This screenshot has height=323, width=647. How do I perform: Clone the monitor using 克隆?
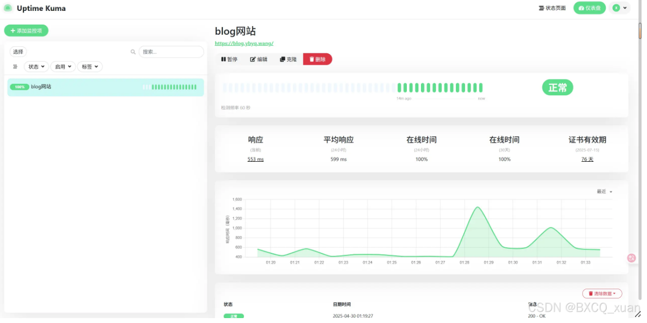pyautogui.click(x=288, y=59)
